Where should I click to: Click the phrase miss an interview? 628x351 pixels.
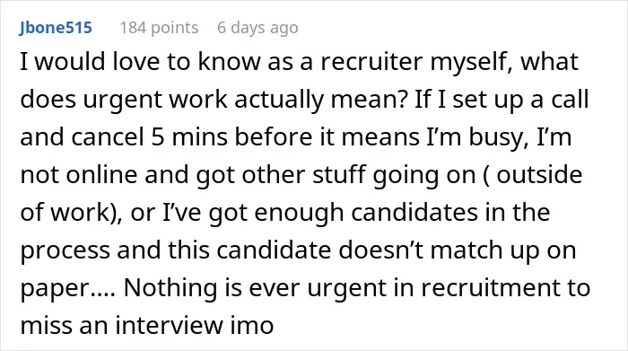pos(121,325)
